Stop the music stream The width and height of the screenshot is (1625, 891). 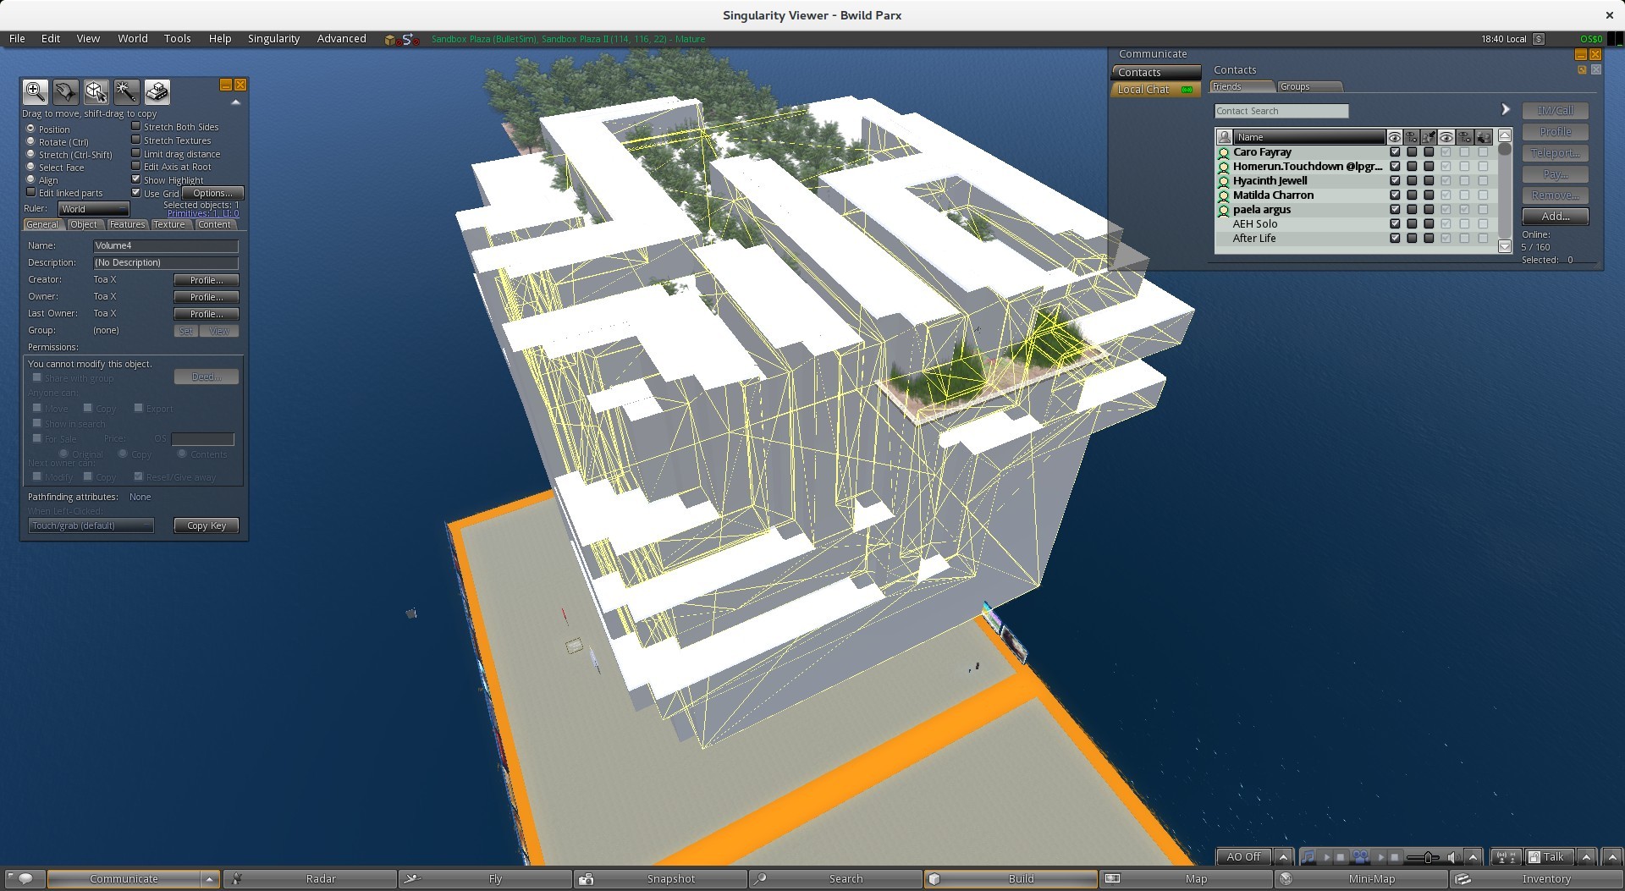(x=1341, y=857)
